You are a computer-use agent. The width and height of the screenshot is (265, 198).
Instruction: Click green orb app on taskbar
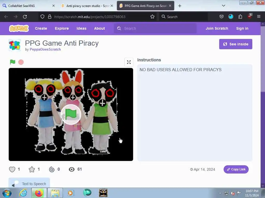(87, 193)
